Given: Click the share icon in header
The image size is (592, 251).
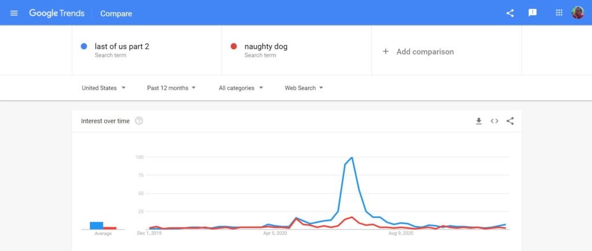Looking at the screenshot, I should (510, 13).
